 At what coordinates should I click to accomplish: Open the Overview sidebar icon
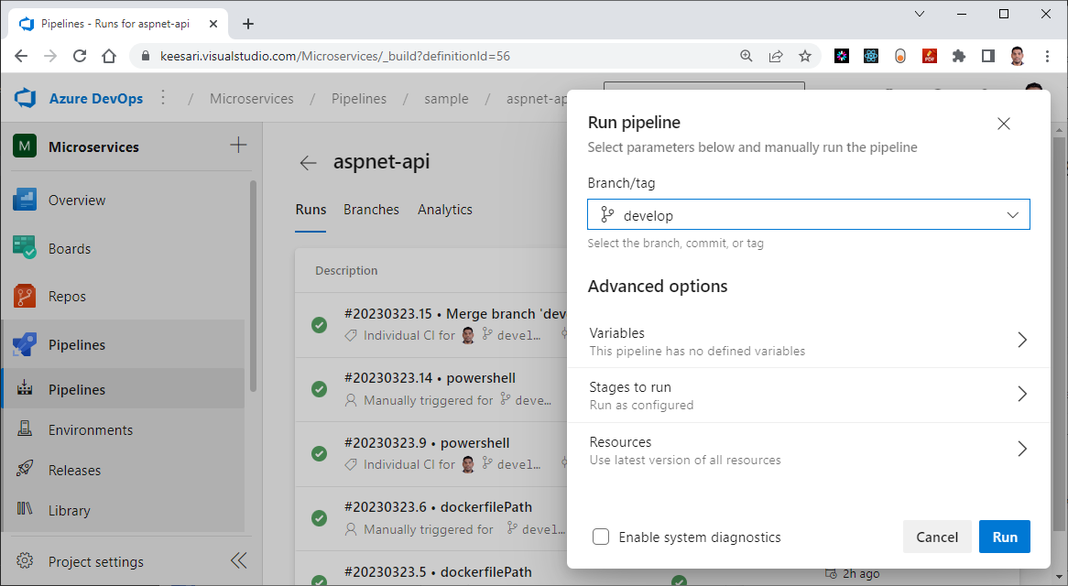tap(25, 201)
